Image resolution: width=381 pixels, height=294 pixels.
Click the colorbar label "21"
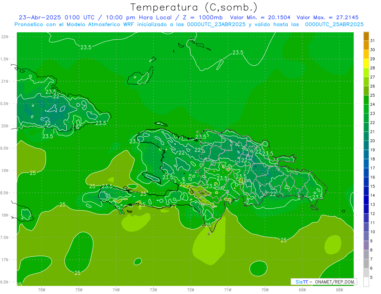(x=373, y=132)
